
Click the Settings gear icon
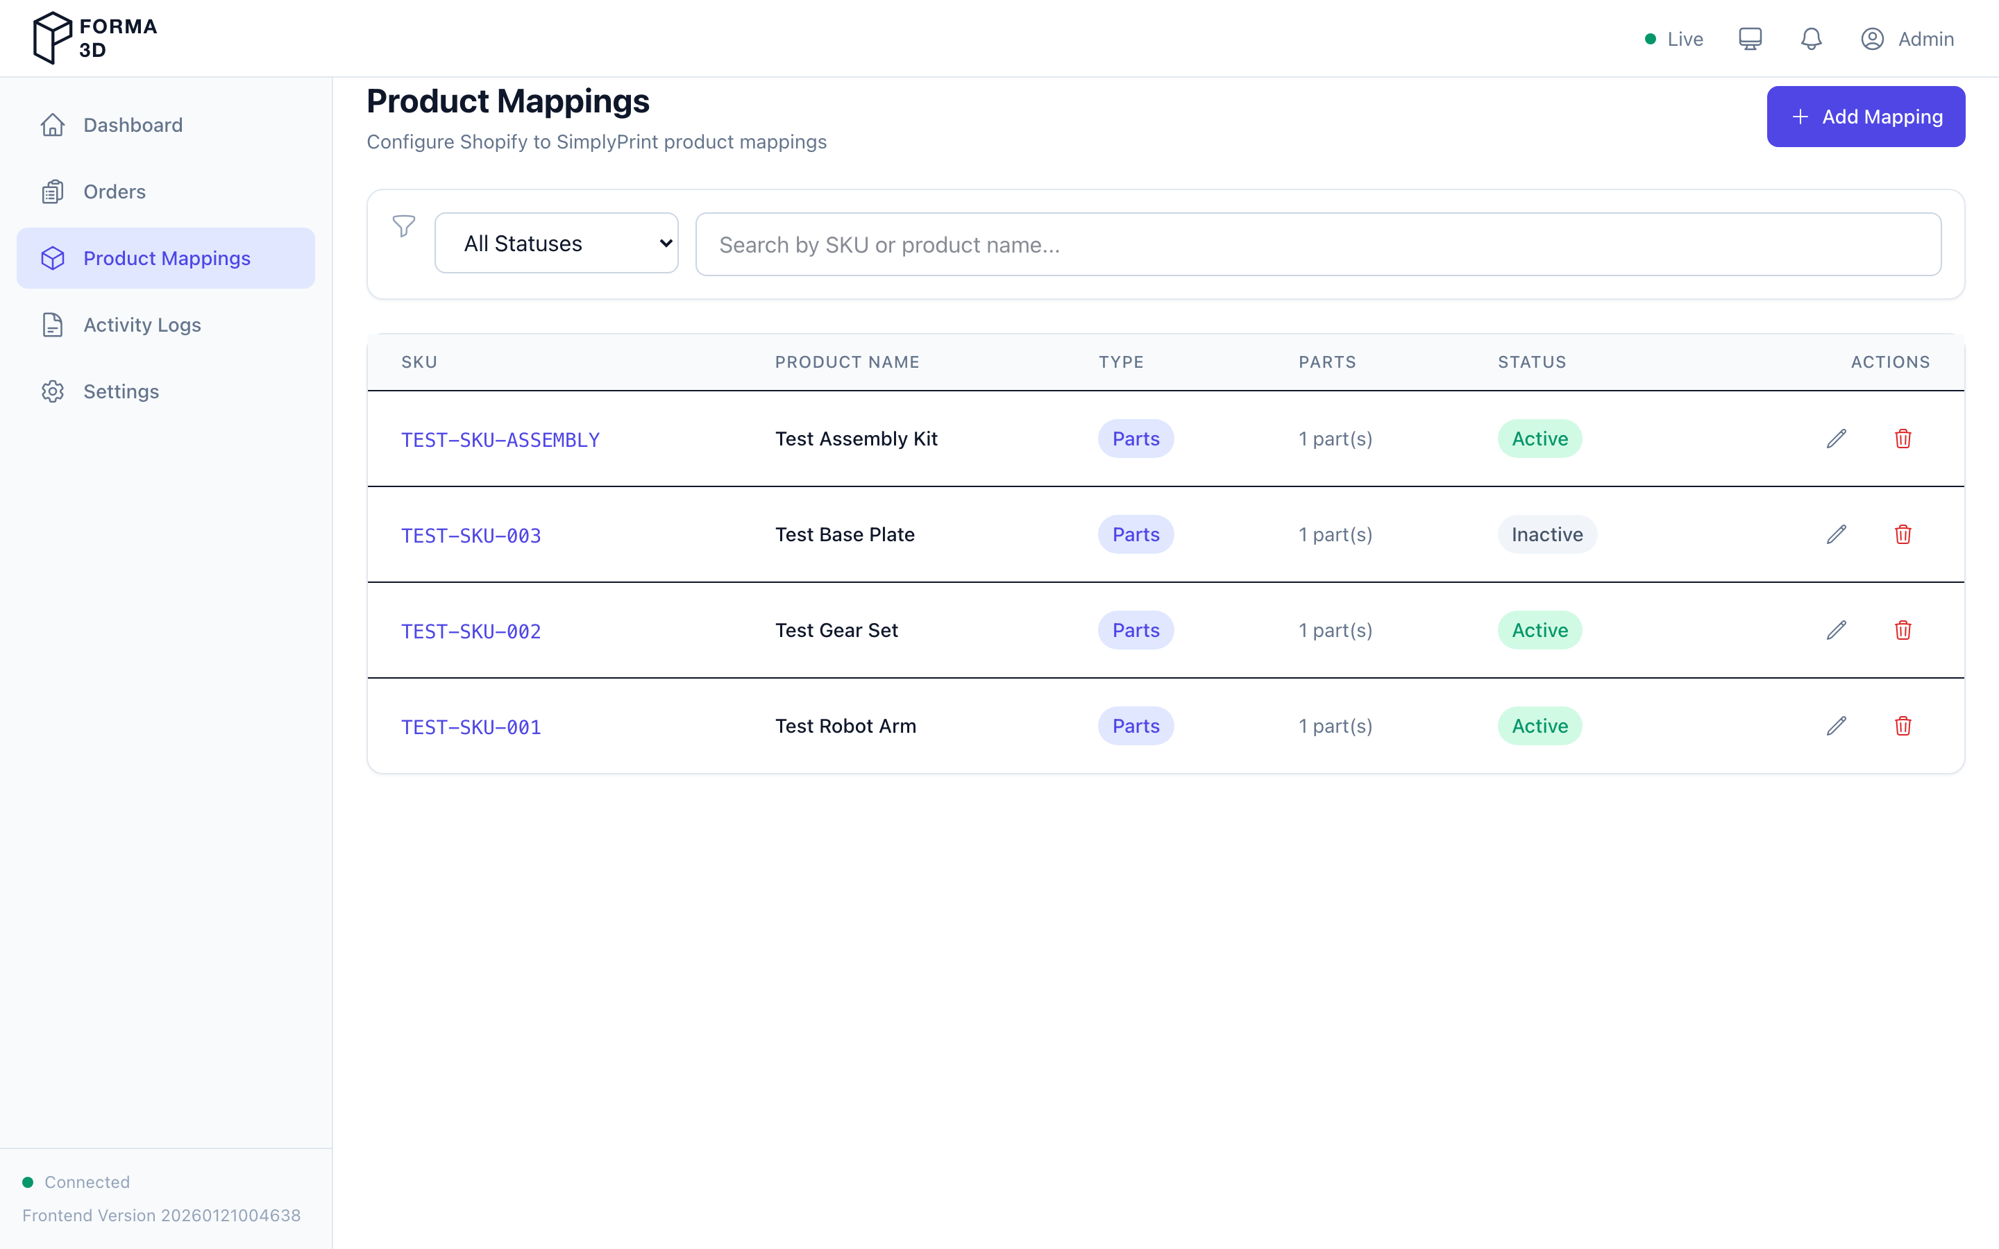(53, 391)
